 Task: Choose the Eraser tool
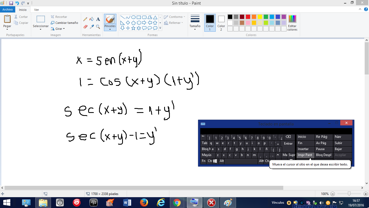[85, 27]
